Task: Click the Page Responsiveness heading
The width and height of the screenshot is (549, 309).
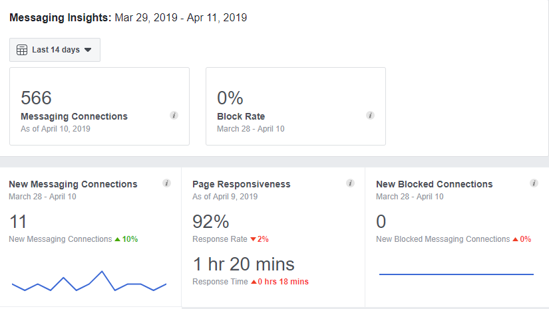Action: pyautogui.click(x=242, y=184)
